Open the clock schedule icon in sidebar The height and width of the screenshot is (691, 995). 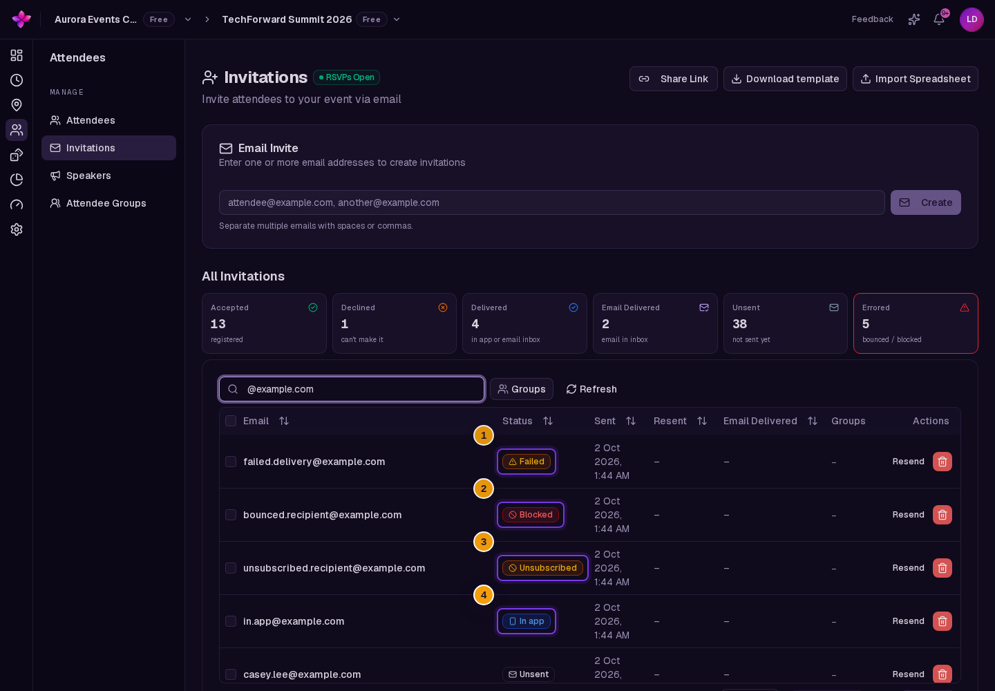[x=17, y=80]
